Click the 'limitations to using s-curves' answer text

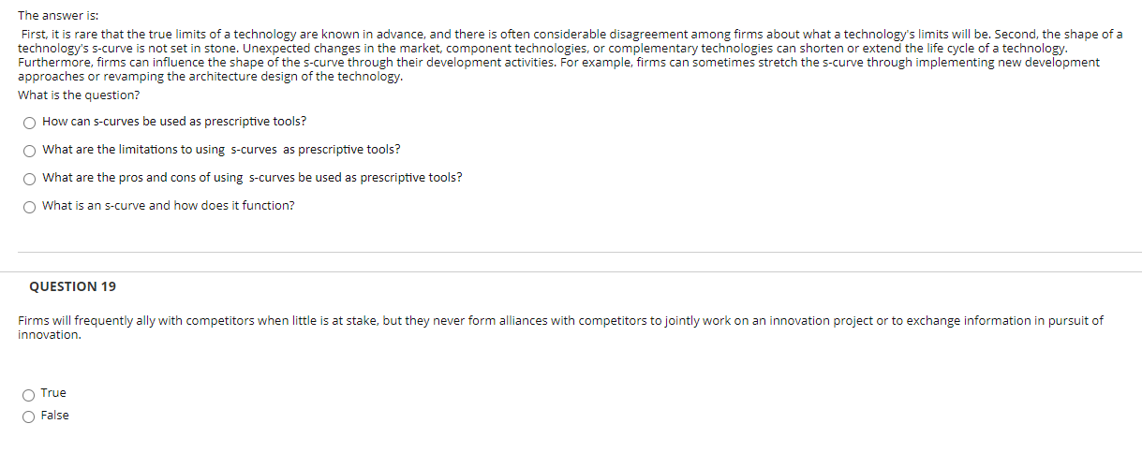pos(222,150)
